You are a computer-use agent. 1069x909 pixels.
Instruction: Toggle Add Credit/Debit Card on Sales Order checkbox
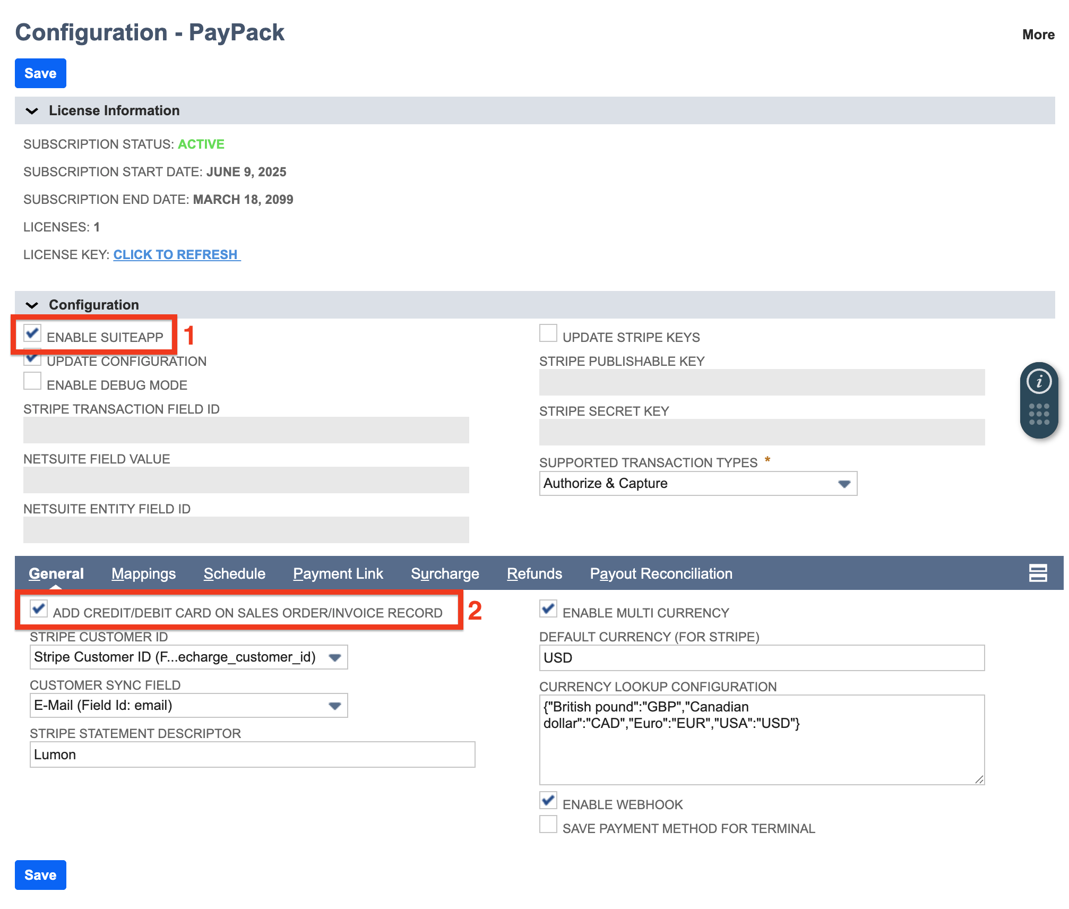click(x=39, y=608)
